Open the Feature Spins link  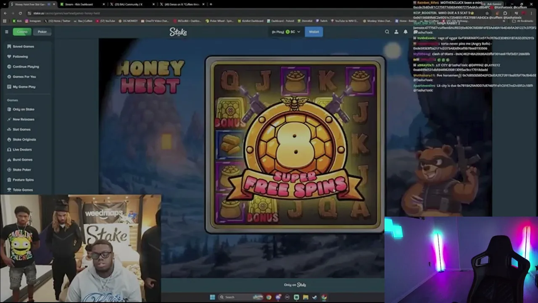click(23, 180)
